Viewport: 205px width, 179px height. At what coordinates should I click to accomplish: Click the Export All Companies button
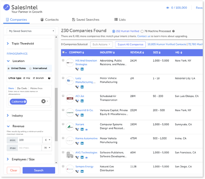click(130, 44)
